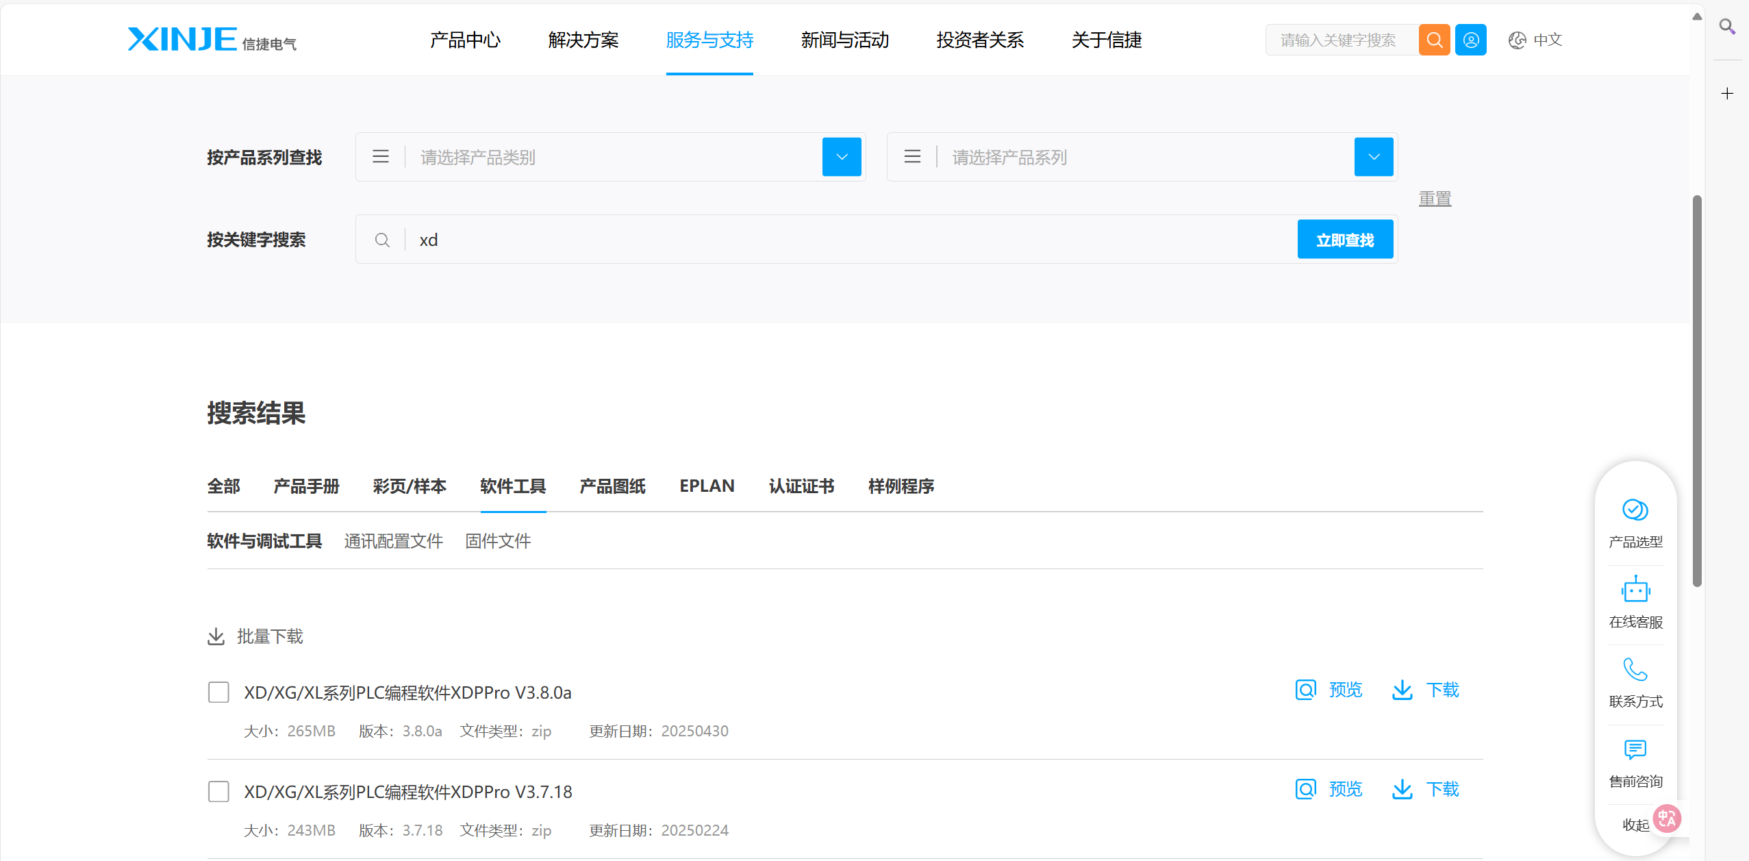Click the pink translate badge icon
Viewport: 1749px width, 861px height.
(1666, 818)
